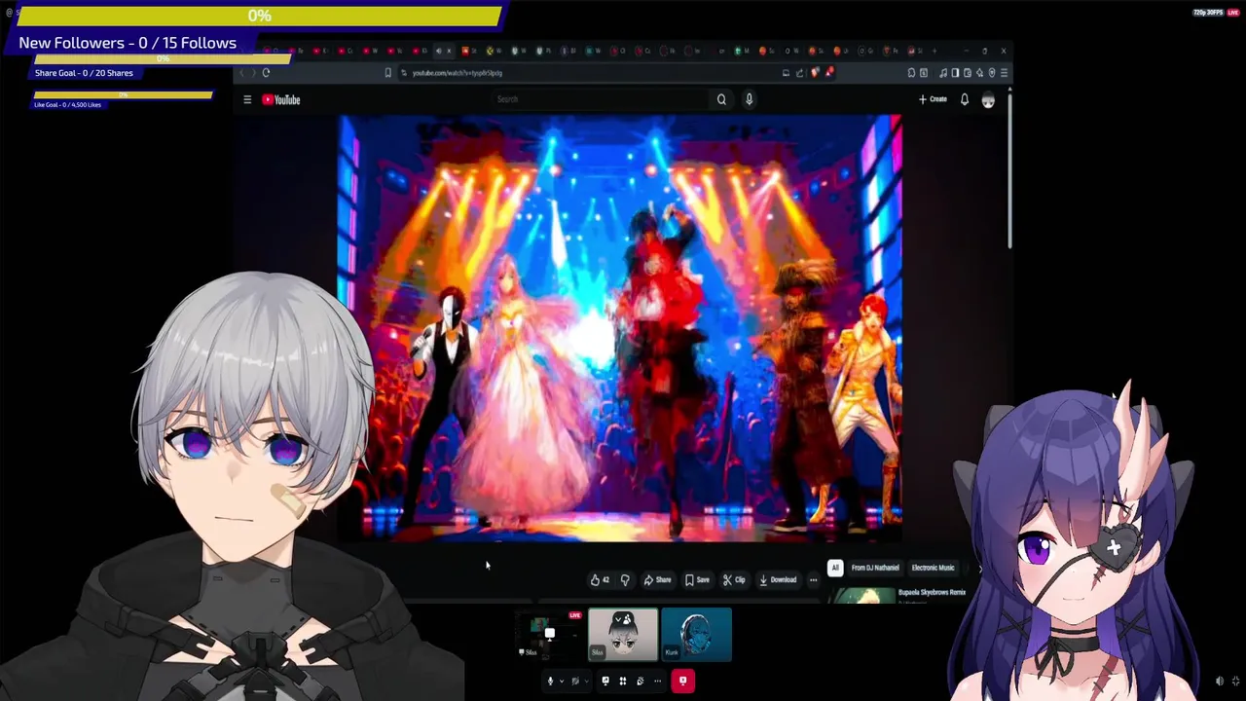
Task: Expand microphone options arrow in the call bar
Action: tap(562, 682)
